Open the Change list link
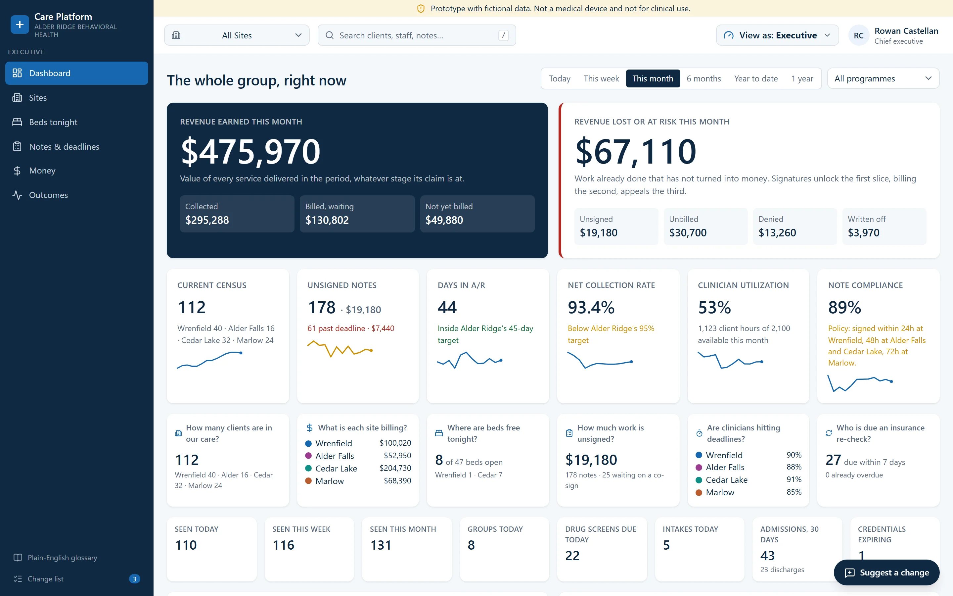This screenshot has width=953, height=596. 45,579
